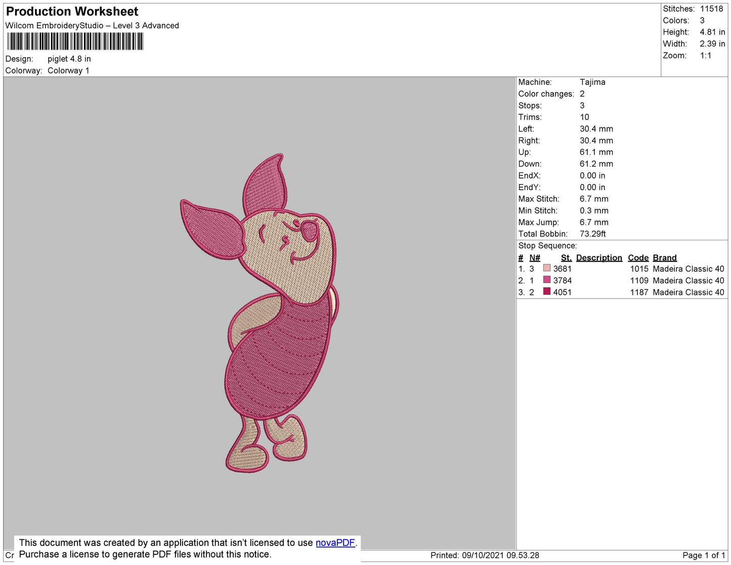Click the barcode under the worksheet title
The image size is (731, 565).
pos(75,41)
